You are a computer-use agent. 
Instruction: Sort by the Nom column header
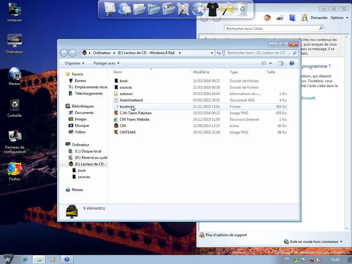point(152,72)
